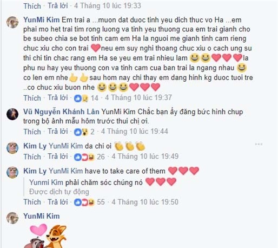
Task: Click Reply on the topmost comment at 19:33
Action: (x=58, y=6)
